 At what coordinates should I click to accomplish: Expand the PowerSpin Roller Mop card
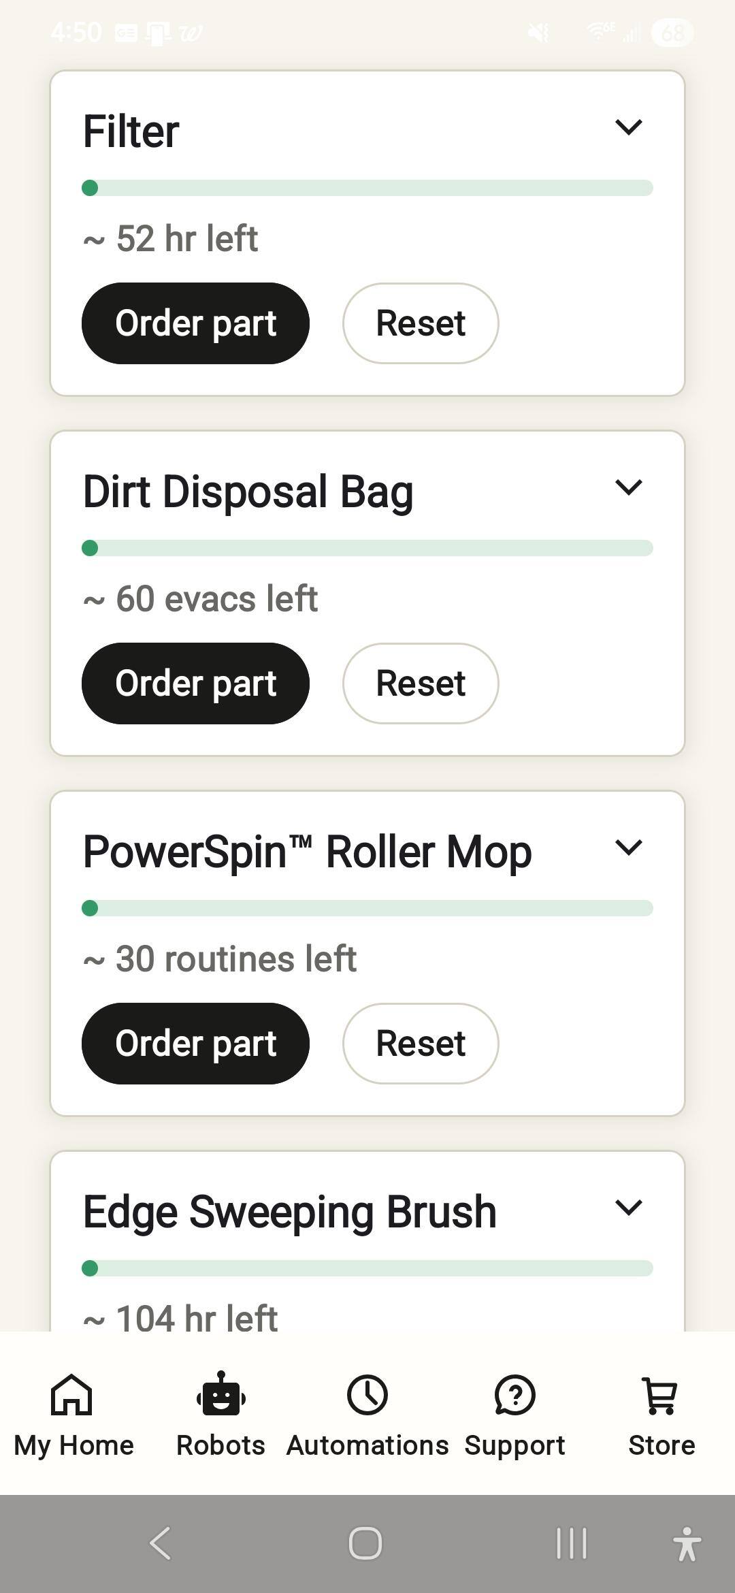click(628, 848)
